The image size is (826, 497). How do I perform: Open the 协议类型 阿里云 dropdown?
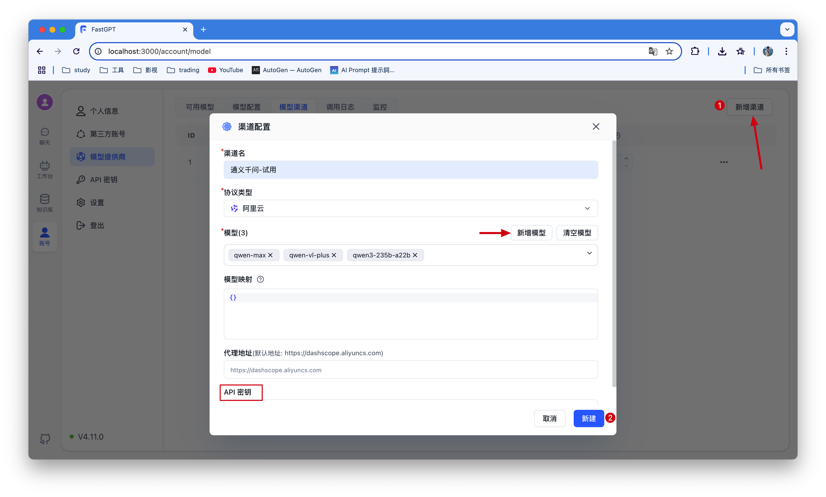pos(410,208)
